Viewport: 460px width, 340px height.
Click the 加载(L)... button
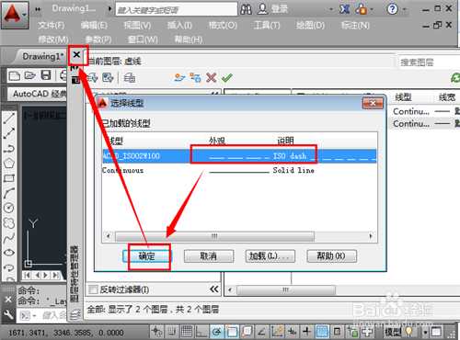(270, 256)
